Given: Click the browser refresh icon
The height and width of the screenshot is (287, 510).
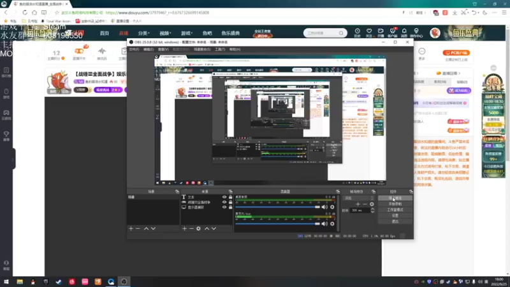Looking at the screenshot, I should click(25, 13).
